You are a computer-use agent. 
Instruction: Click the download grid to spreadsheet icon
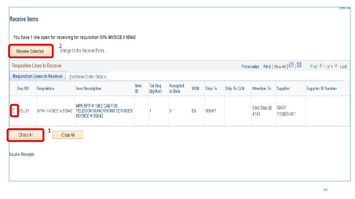pos(299,65)
